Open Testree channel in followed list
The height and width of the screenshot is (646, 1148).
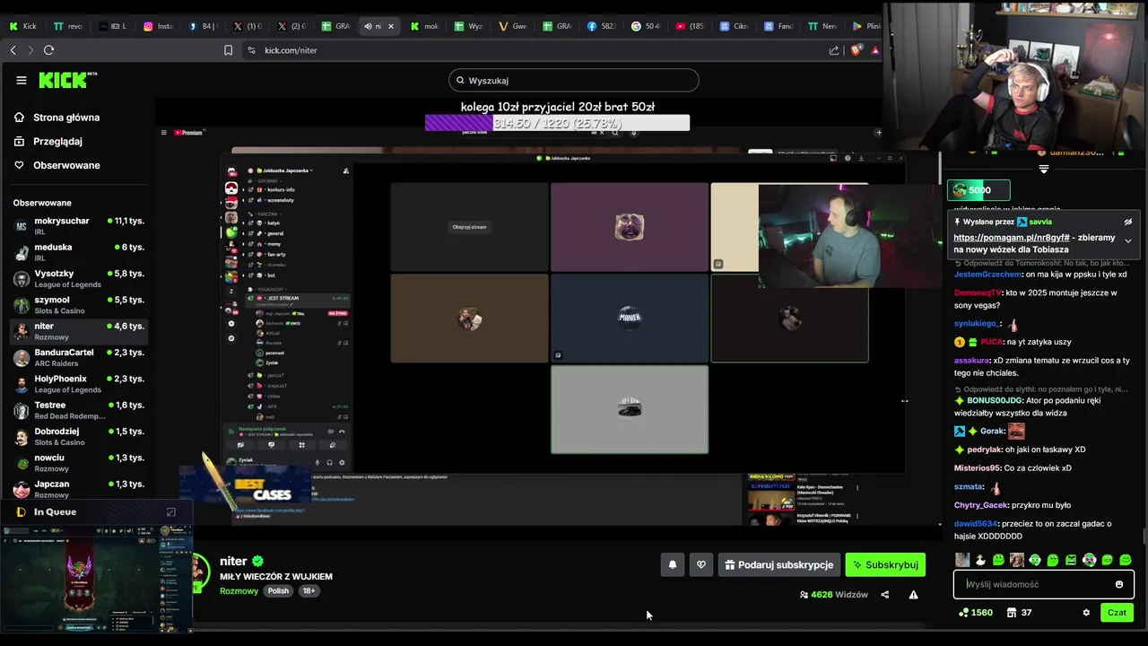79,409
